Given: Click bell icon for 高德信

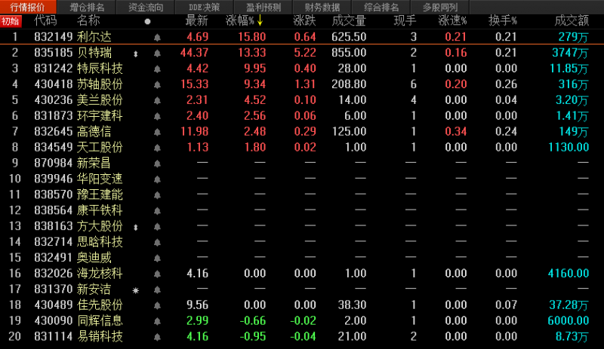Looking at the screenshot, I should pos(157,133).
